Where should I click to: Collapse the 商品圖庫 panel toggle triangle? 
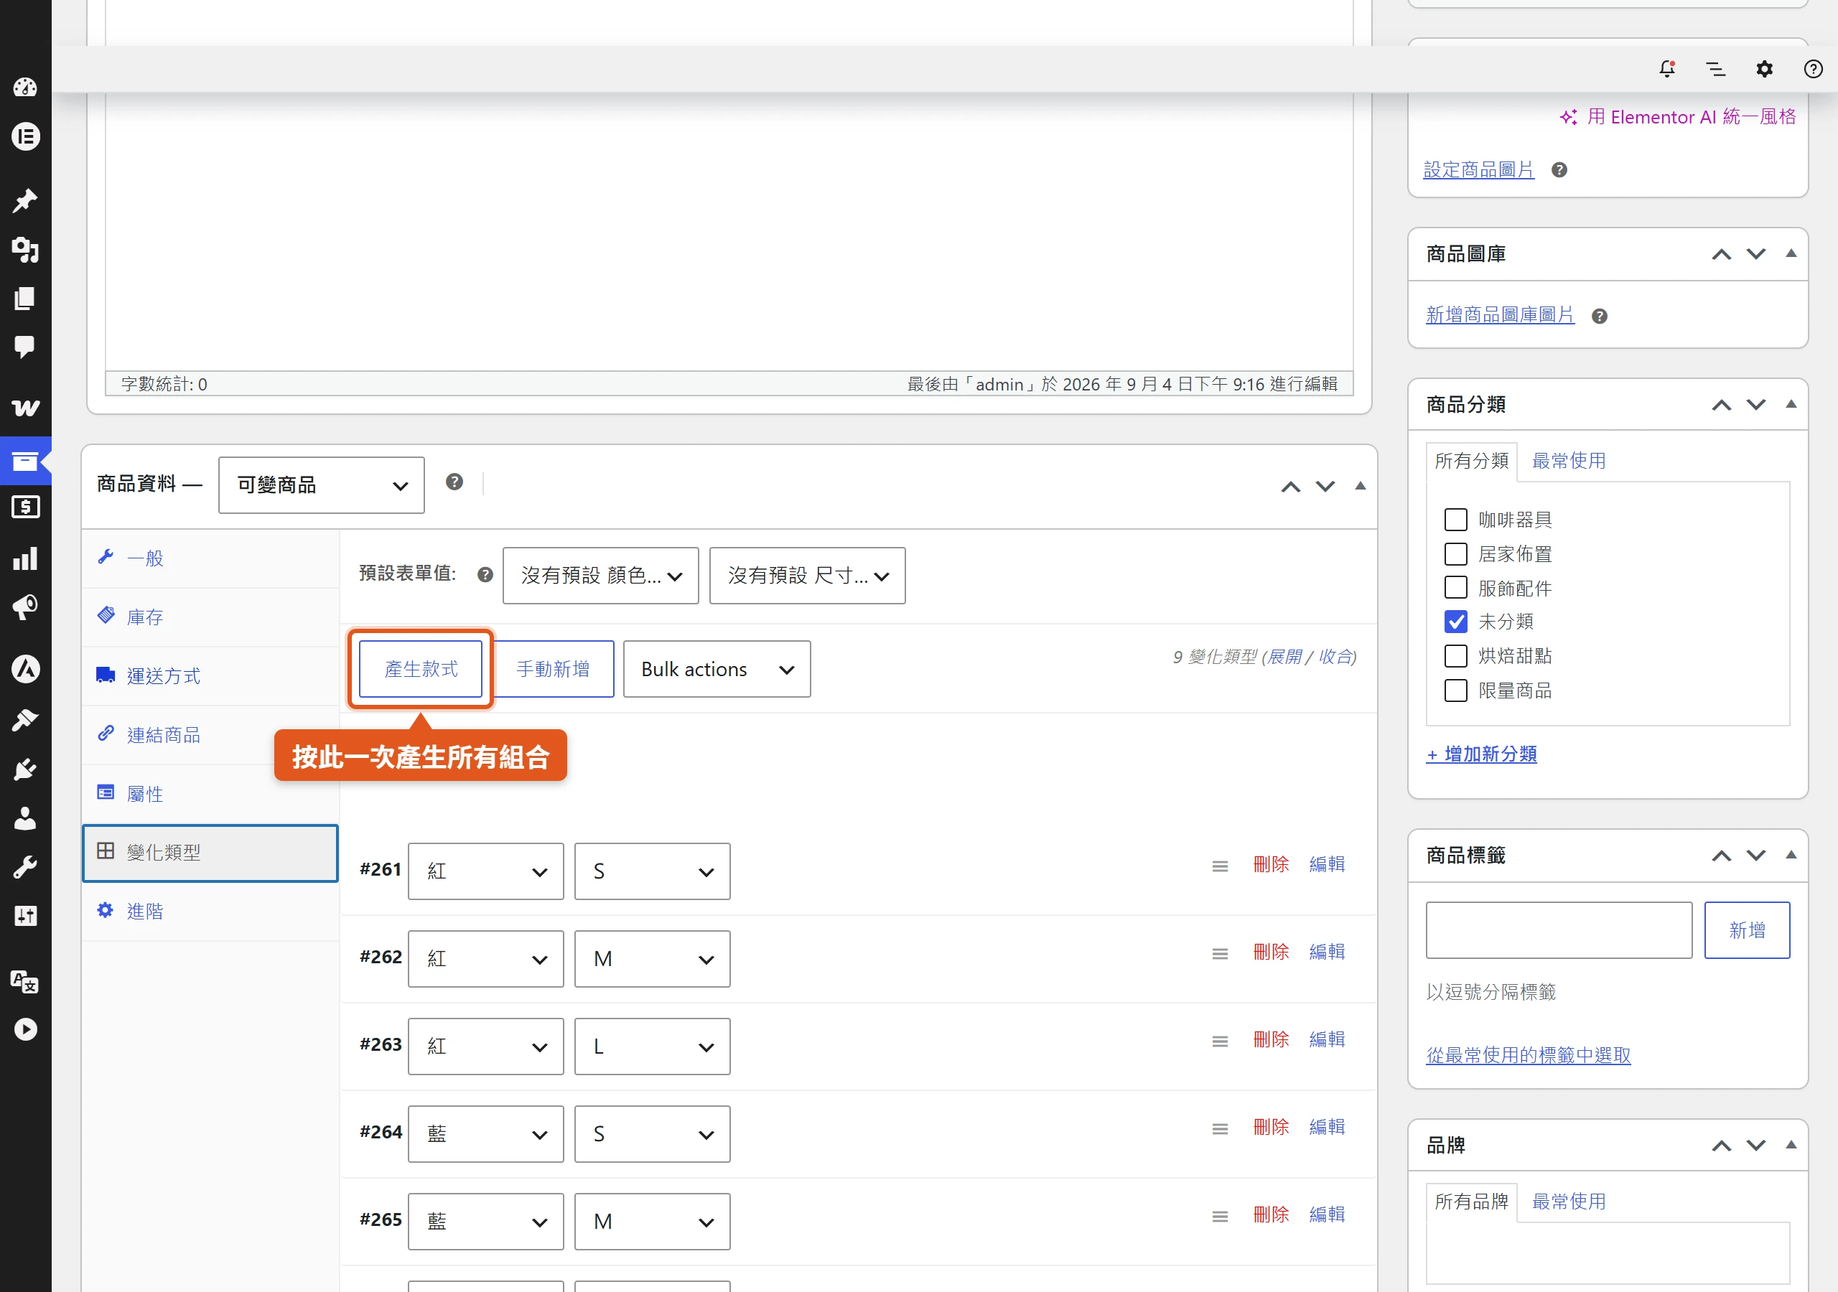(x=1791, y=254)
